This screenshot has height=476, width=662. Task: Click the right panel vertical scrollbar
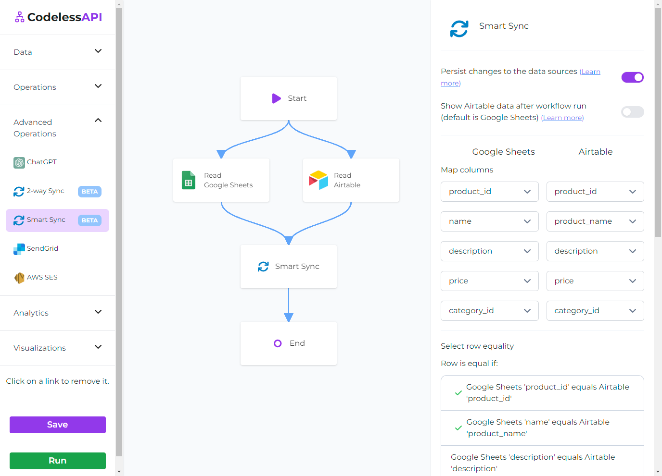point(658,122)
